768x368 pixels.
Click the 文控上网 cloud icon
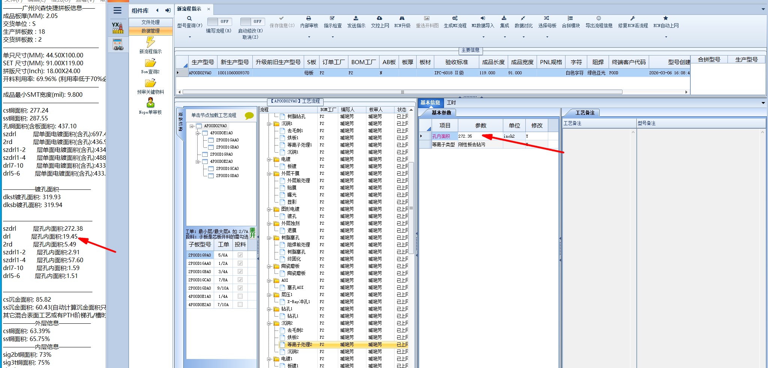point(379,18)
